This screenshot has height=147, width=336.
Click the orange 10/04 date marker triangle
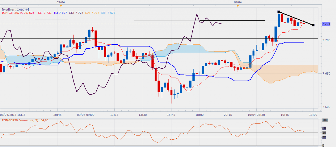click(237, 5)
